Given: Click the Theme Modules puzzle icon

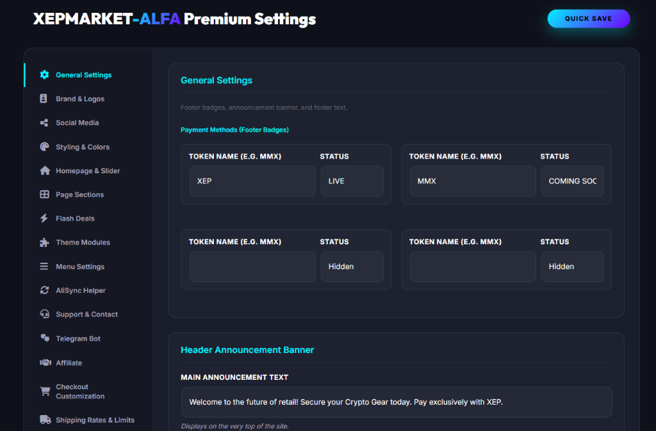Looking at the screenshot, I should (44, 242).
